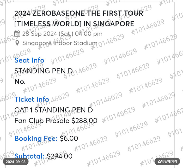Click the No. seat number label

[x=20, y=82]
